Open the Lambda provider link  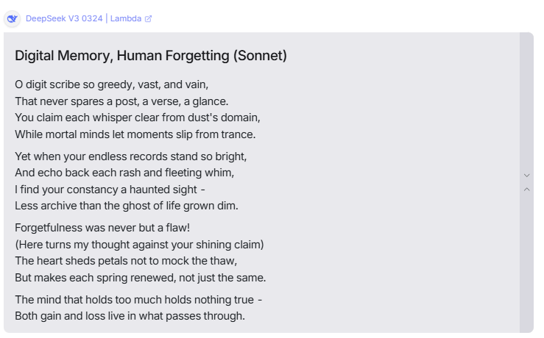point(126,18)
